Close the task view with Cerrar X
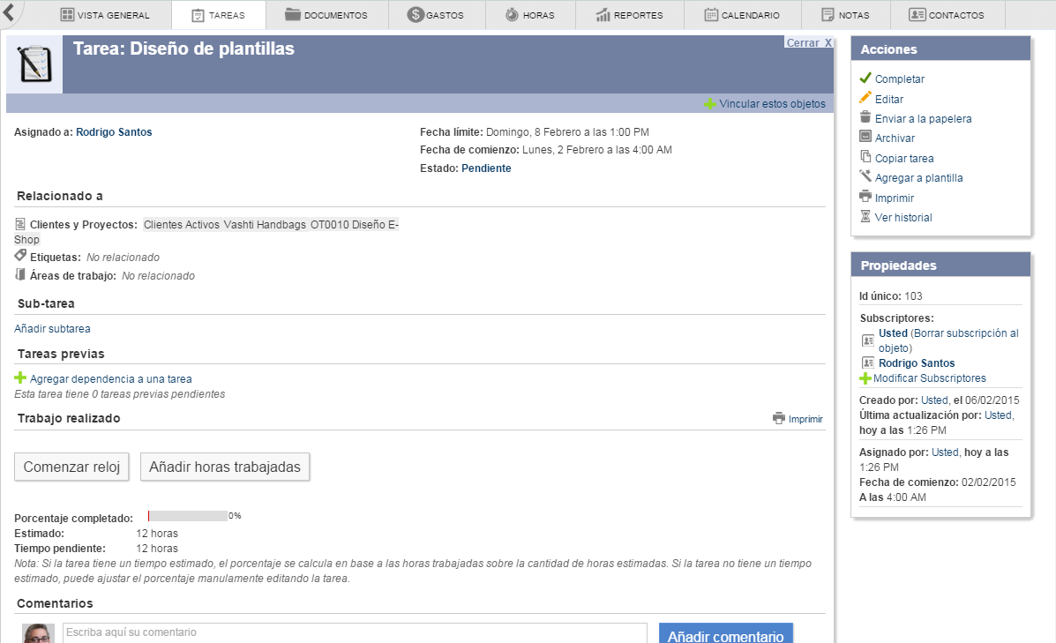The height and width of the screenshot is (643, 1056). pos(808,43)
